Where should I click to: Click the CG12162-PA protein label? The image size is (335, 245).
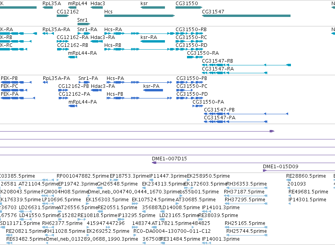[74, 94]
